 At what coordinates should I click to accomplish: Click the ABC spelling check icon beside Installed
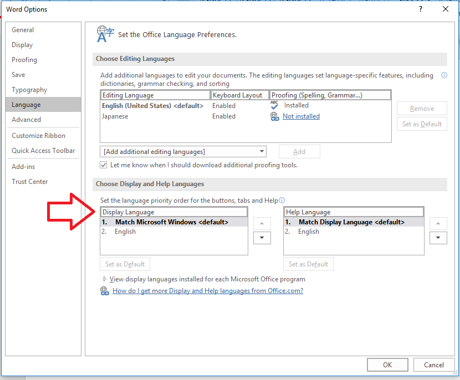tap(273, 105)
